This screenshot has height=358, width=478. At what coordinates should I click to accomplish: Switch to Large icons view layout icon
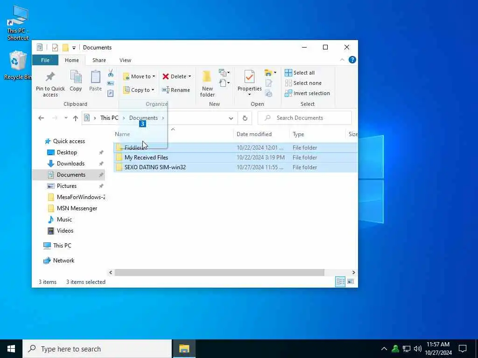coord(351,282)
